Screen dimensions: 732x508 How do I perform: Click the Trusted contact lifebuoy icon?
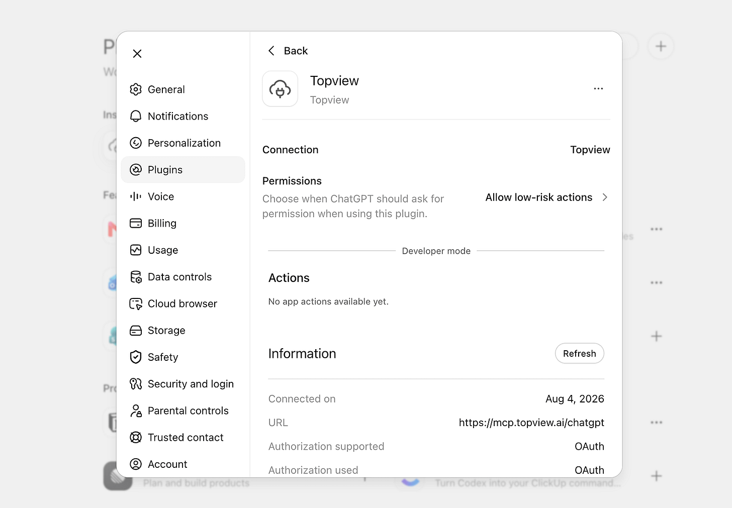(x=136, y=437)
